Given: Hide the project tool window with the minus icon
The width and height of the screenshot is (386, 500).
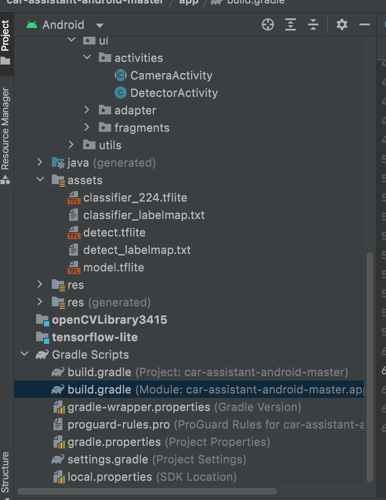Looking at the screenshot, I should [x=365, y=24].
